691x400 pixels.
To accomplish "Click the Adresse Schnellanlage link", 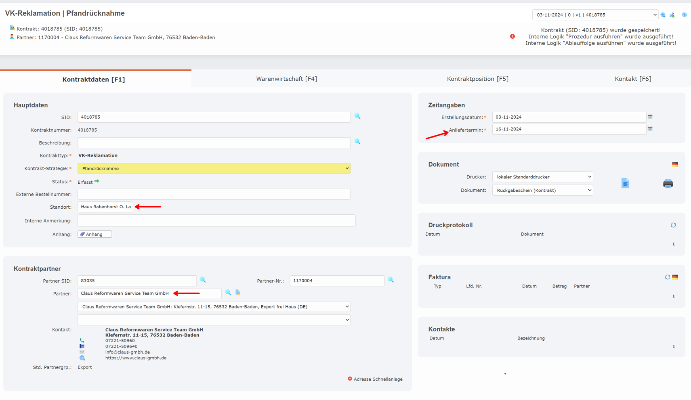I will click(375, 379).
